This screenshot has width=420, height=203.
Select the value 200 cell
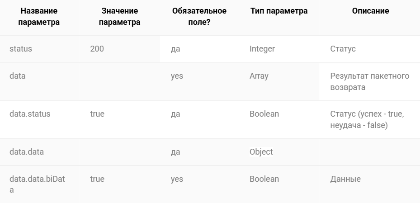click(x=97, y=49)
